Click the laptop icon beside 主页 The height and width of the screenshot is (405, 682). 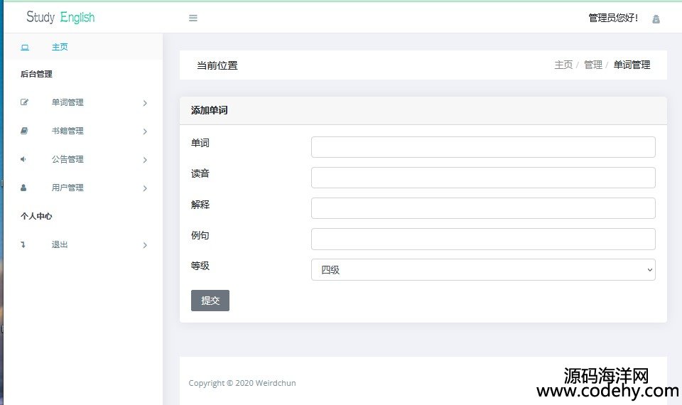(x=25, y=47)
